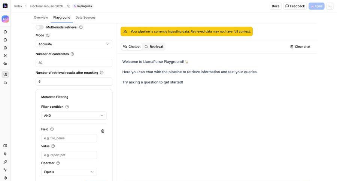Clear the chat history

pyautogui.click(x=300, y=47)
